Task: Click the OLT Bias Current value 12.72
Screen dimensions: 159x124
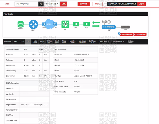Action: pos(26,76)
